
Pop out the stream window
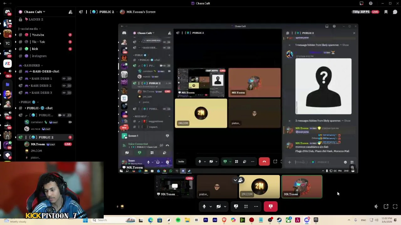(386, 207)
